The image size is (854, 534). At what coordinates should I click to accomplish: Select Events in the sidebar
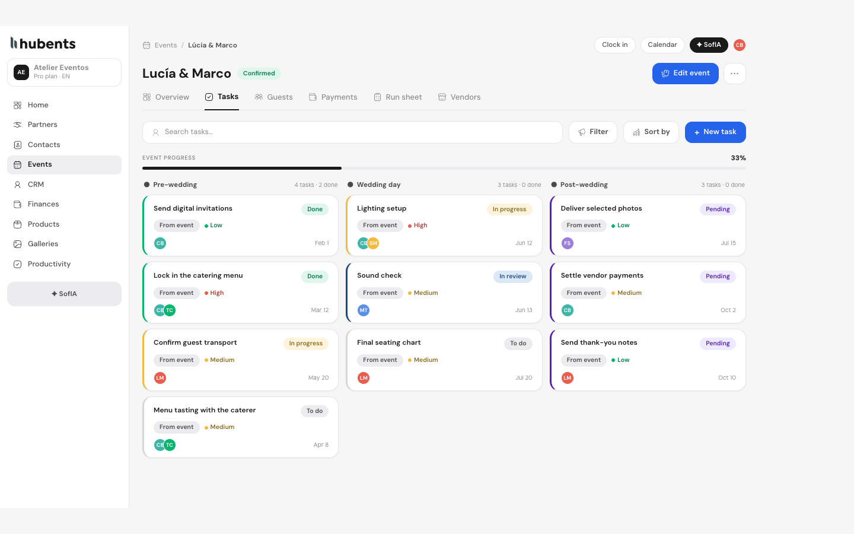click(64, 164)
